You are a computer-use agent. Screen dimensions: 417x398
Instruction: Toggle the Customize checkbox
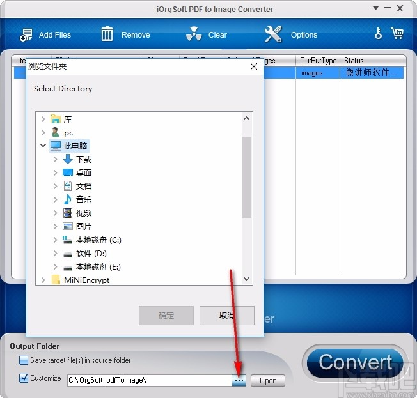[24, 378]
